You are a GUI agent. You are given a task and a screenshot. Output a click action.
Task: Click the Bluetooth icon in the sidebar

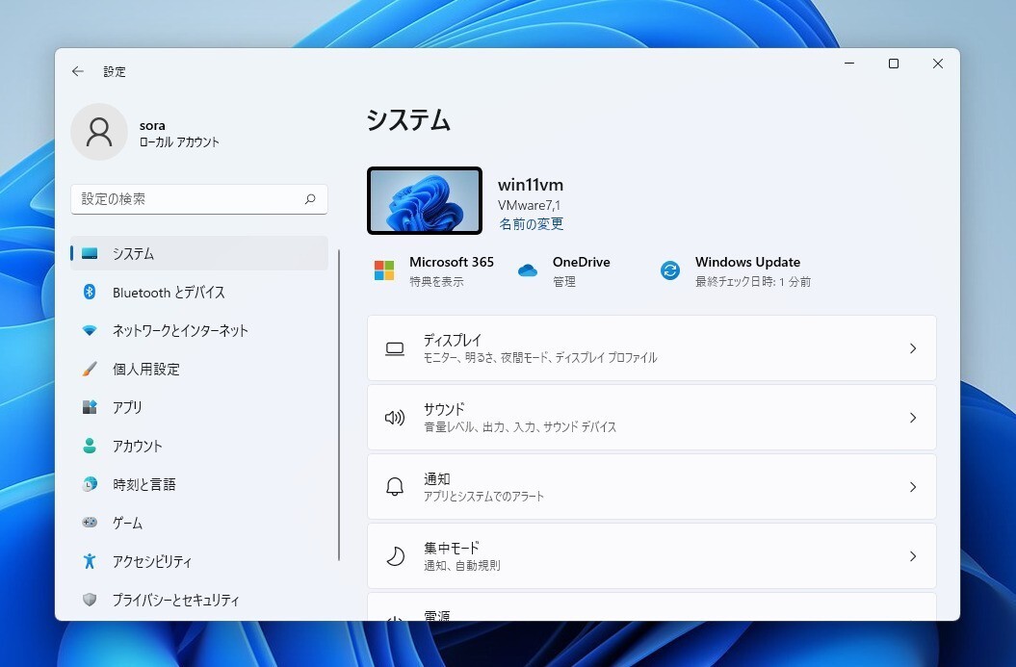click(x=90, y=292)
